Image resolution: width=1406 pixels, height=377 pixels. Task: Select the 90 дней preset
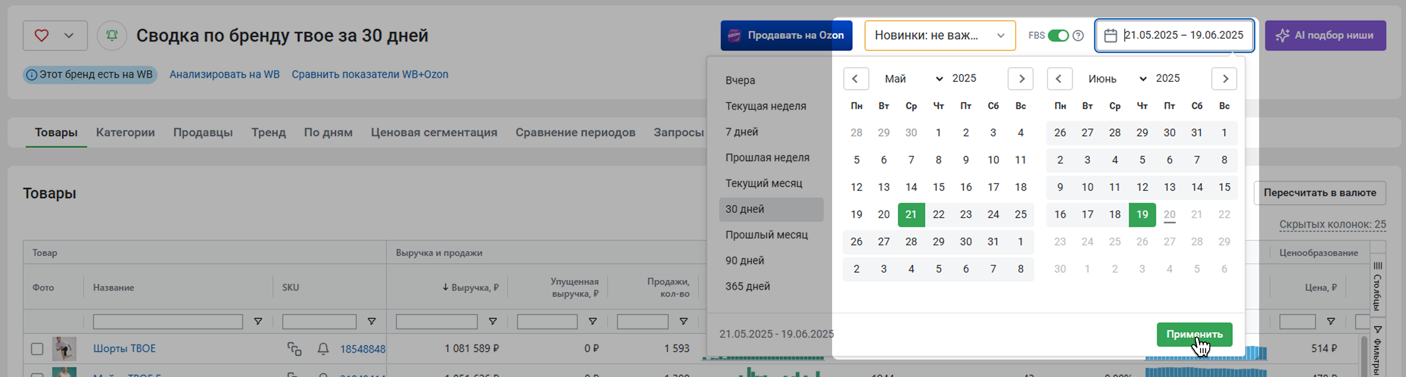(x=771, y=261)
